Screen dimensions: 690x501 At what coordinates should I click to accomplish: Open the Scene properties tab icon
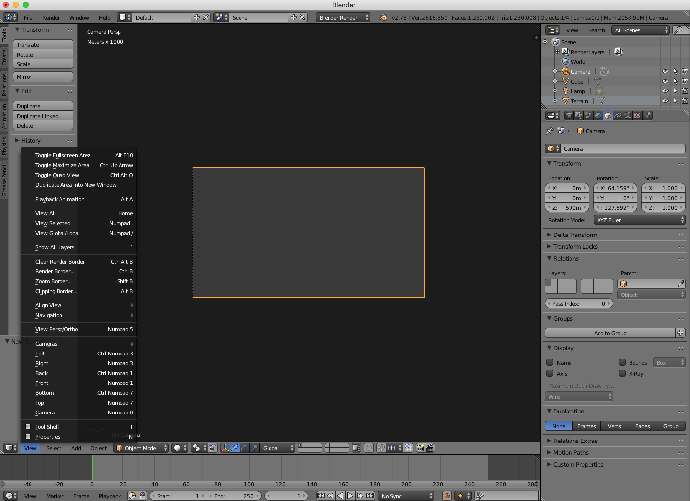click(588, 116)
